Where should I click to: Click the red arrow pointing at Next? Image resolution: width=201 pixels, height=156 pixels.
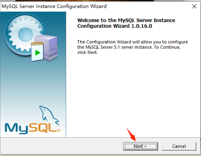[x=131, y=135]
